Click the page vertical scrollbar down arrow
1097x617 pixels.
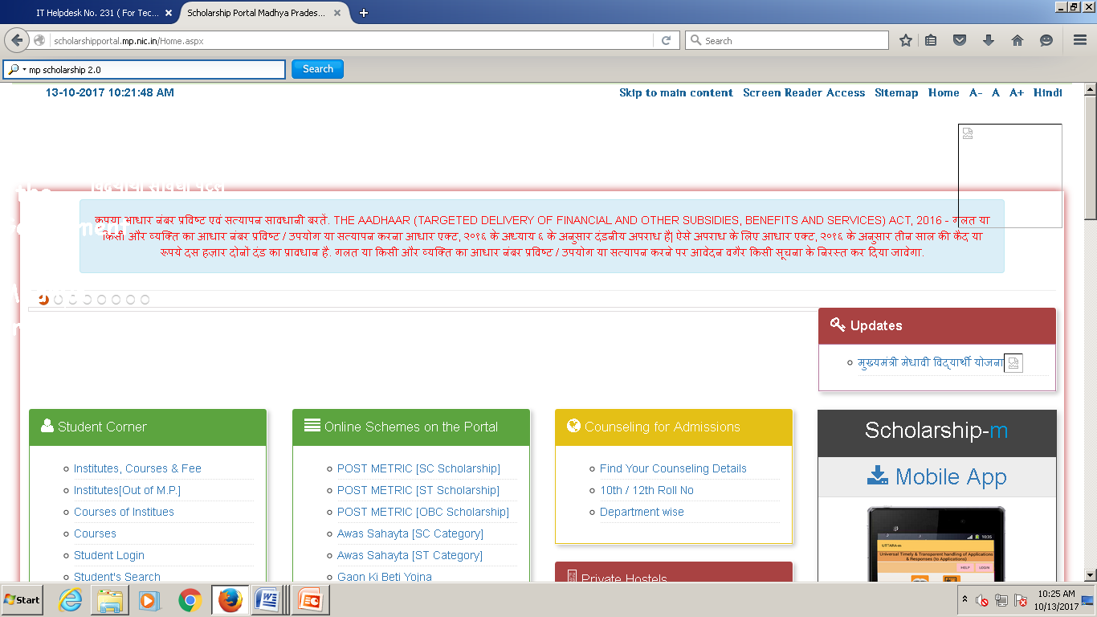click(x=1090, y=575)
